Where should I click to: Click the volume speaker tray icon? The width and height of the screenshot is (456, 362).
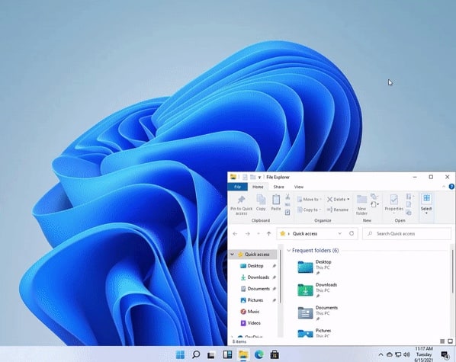406,354
